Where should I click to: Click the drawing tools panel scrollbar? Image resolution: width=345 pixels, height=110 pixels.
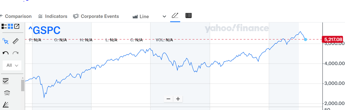click(x=23, y=86)
